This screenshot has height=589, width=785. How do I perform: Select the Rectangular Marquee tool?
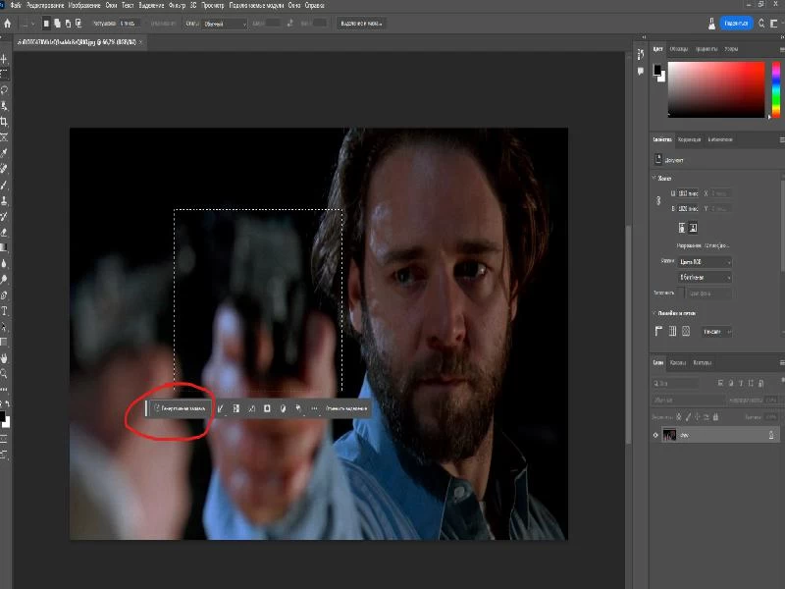tap(4, 75)
